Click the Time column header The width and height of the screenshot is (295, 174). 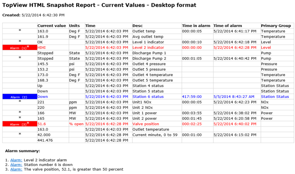tap(90, 26)
